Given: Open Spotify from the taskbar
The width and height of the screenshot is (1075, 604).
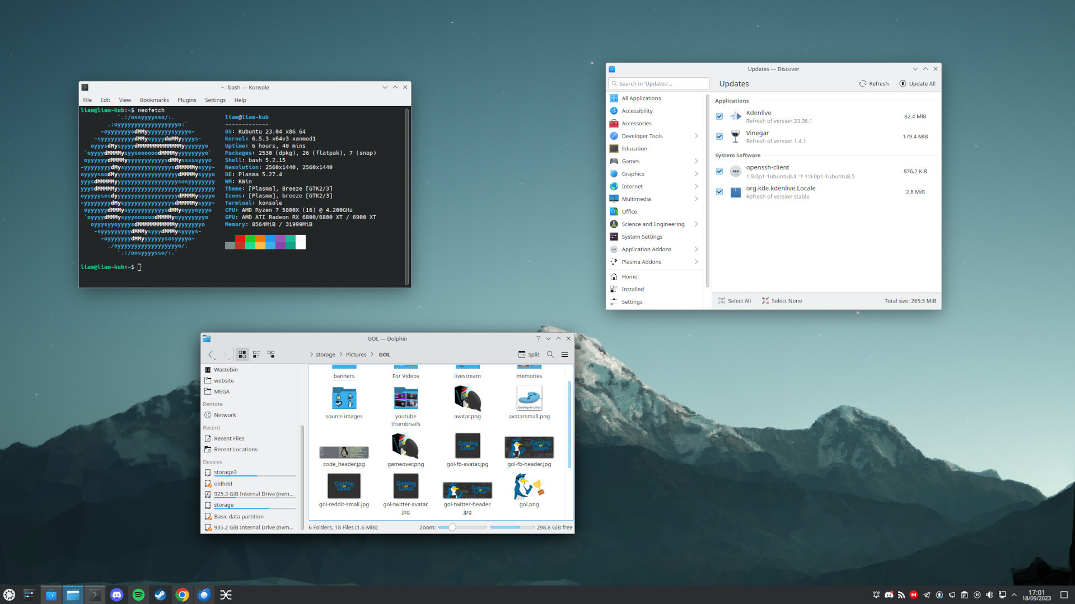Looking at the screenshot, I should 138,595.
